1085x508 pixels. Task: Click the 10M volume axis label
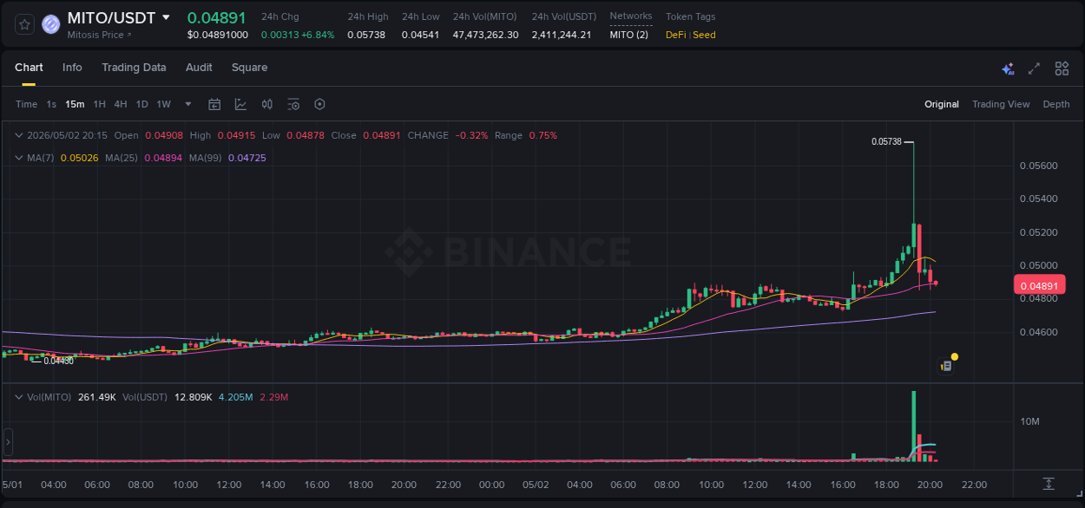[1030, 421]
